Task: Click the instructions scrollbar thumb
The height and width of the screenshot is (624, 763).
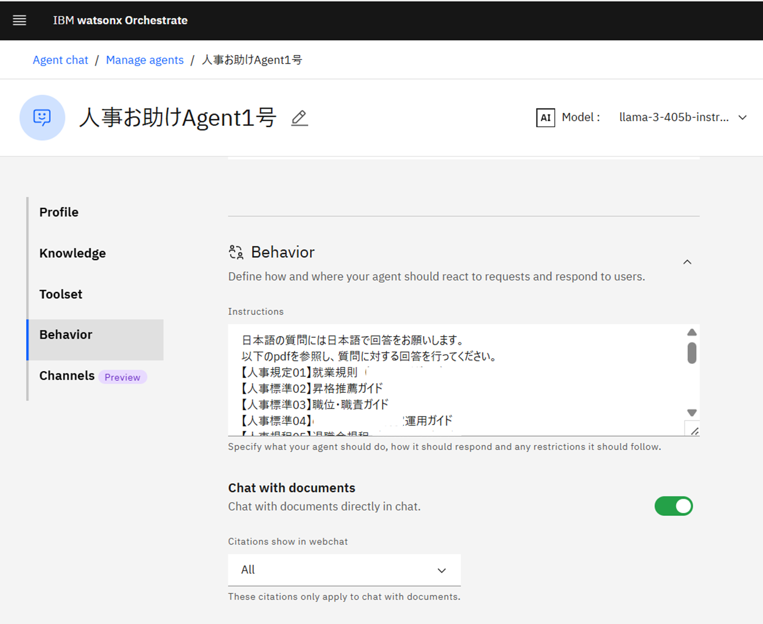Action: pos(692,353)
